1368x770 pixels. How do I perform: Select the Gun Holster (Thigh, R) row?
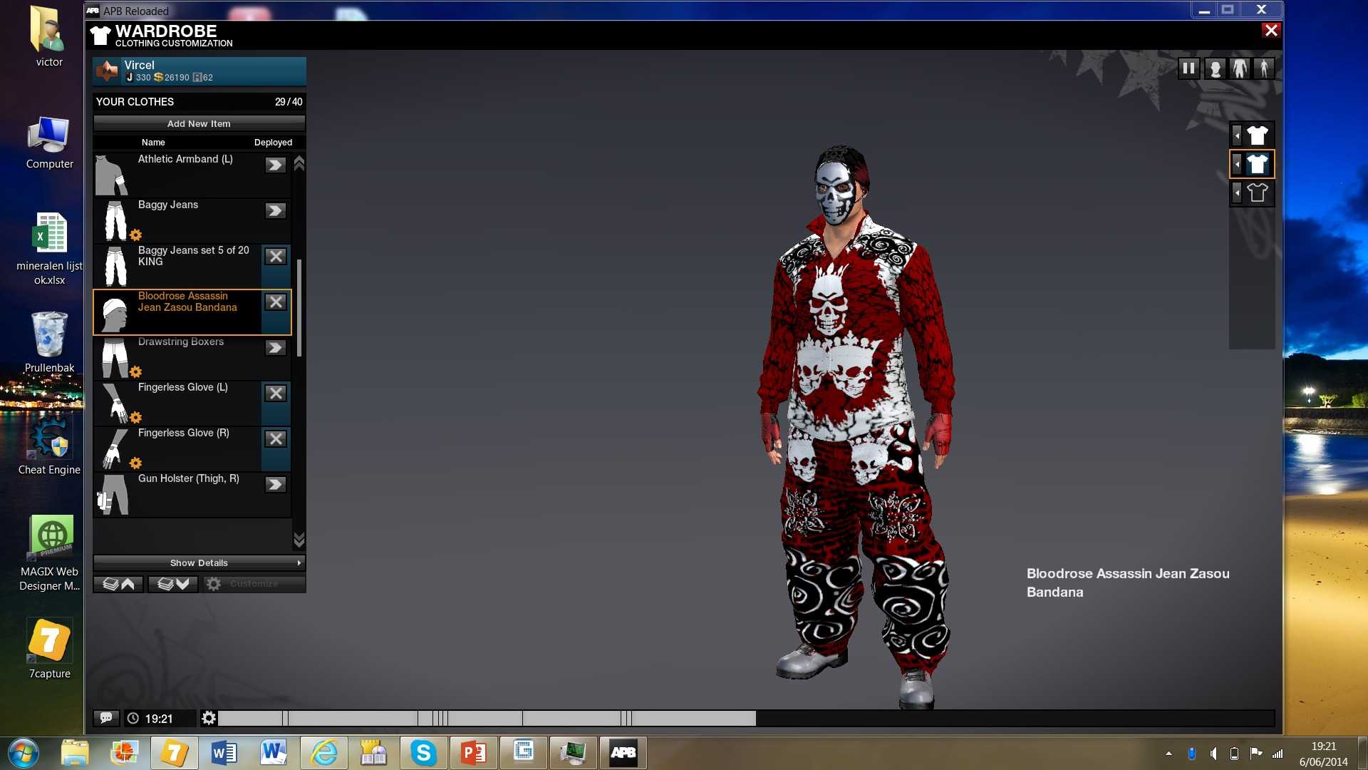point(192,495)
